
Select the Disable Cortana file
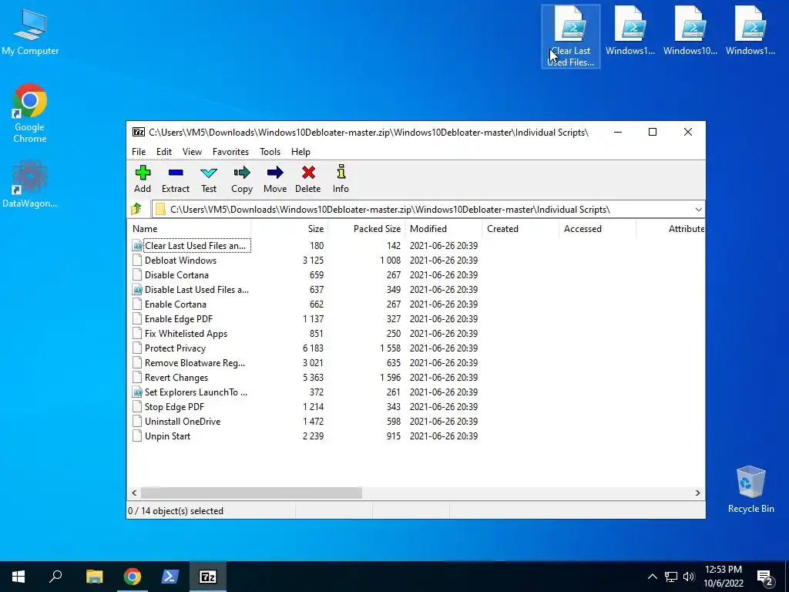coord(176,275)
